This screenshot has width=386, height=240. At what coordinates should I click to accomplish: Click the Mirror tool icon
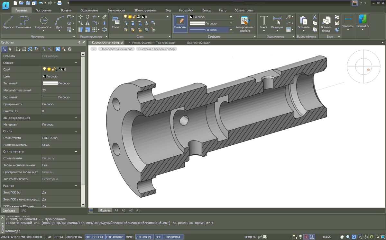87,23
